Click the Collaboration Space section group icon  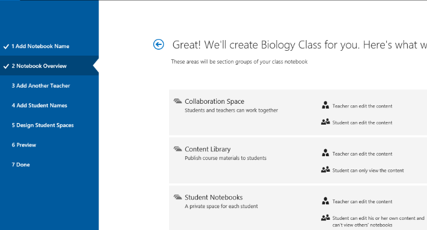coord(178,101)
